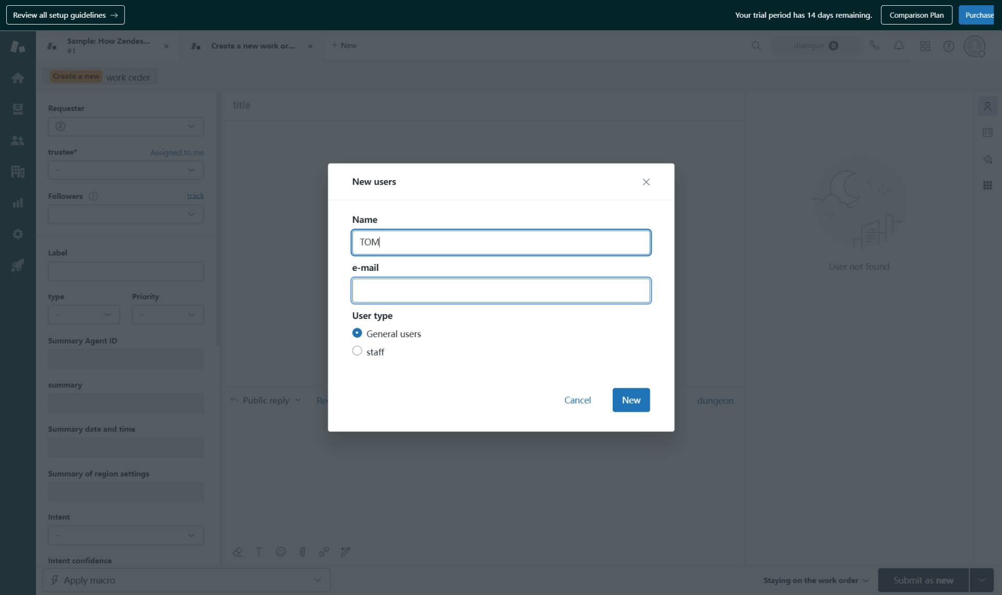
Task: Open the Customers people icon in sidebar
Action: [x=18, y=140]
